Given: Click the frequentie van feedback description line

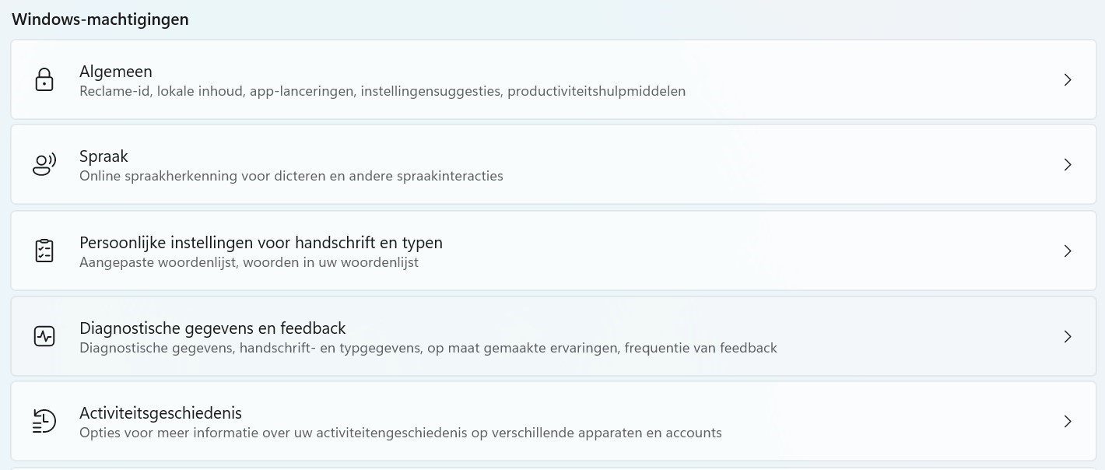Looking at the screenshot, I should click(x=428, y=348).
